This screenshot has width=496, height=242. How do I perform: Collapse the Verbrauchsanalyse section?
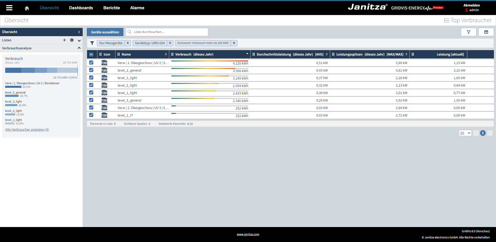(x=79, y=48)
